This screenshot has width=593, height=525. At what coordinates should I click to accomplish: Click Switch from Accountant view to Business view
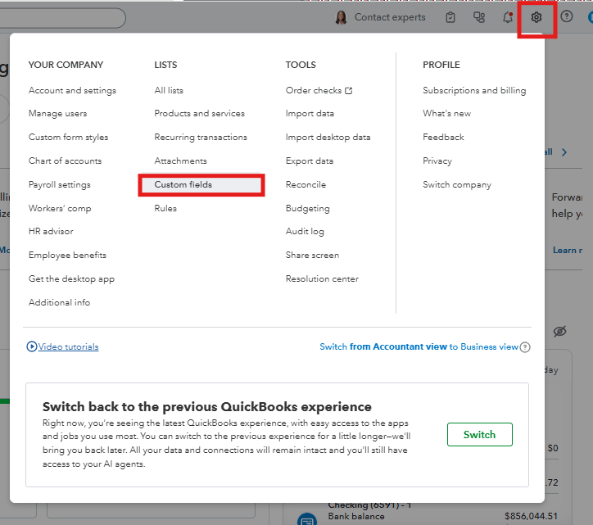coord(419,346)
